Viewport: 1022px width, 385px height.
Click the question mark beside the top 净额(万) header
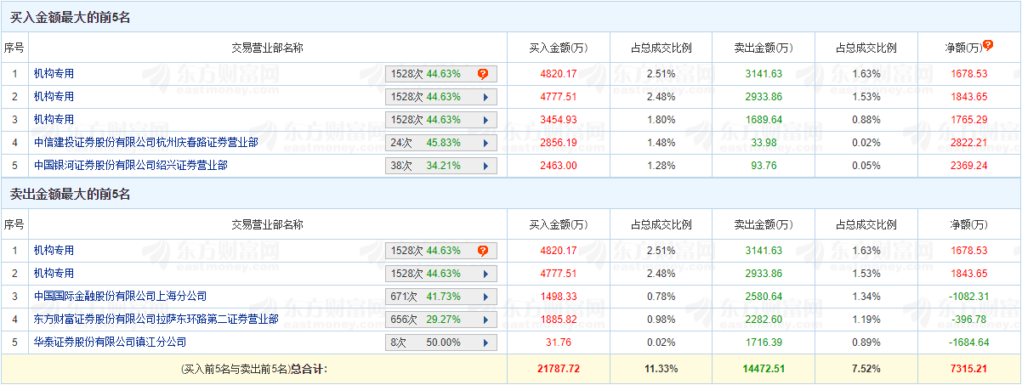987,45
